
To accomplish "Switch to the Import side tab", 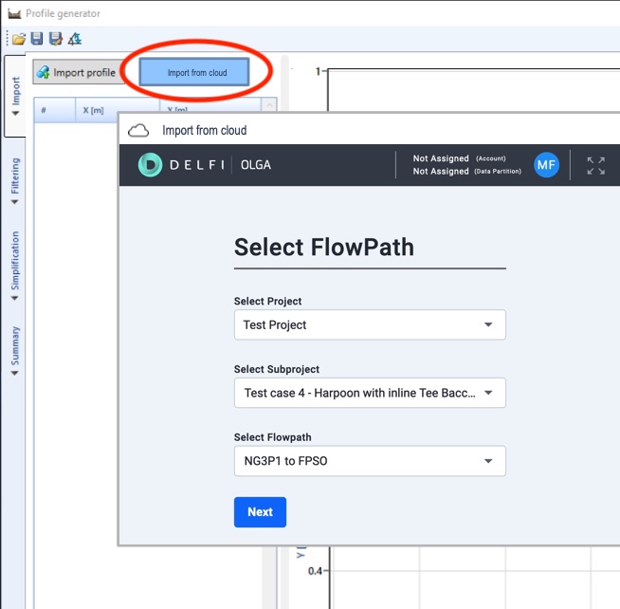I will pos(15,96).
